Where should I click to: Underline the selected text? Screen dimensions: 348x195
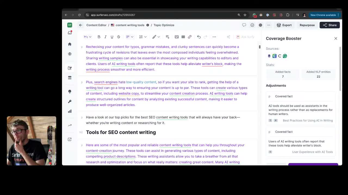tap(112, 37)
